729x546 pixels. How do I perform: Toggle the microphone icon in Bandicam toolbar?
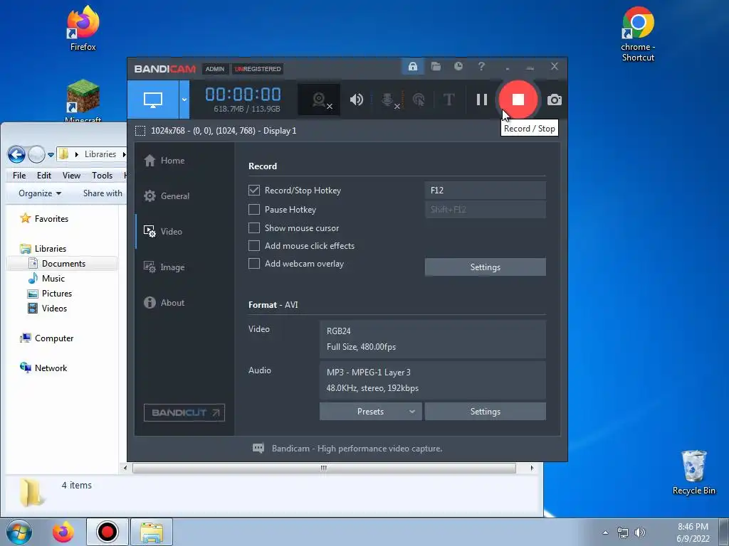click(x=389, y=100)
